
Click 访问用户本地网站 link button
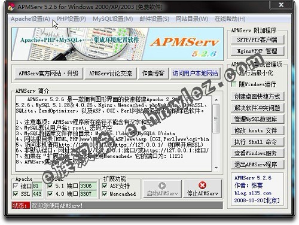point(195,74)
